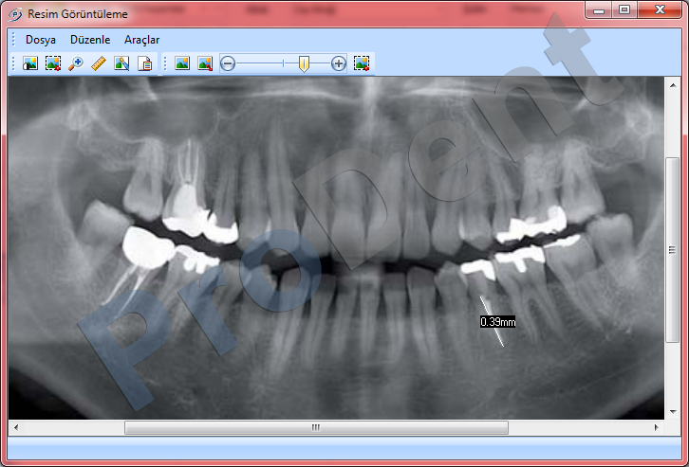Click the horizontal scrollbar left arrow
The image size is (689, 467).
point(16,427)
